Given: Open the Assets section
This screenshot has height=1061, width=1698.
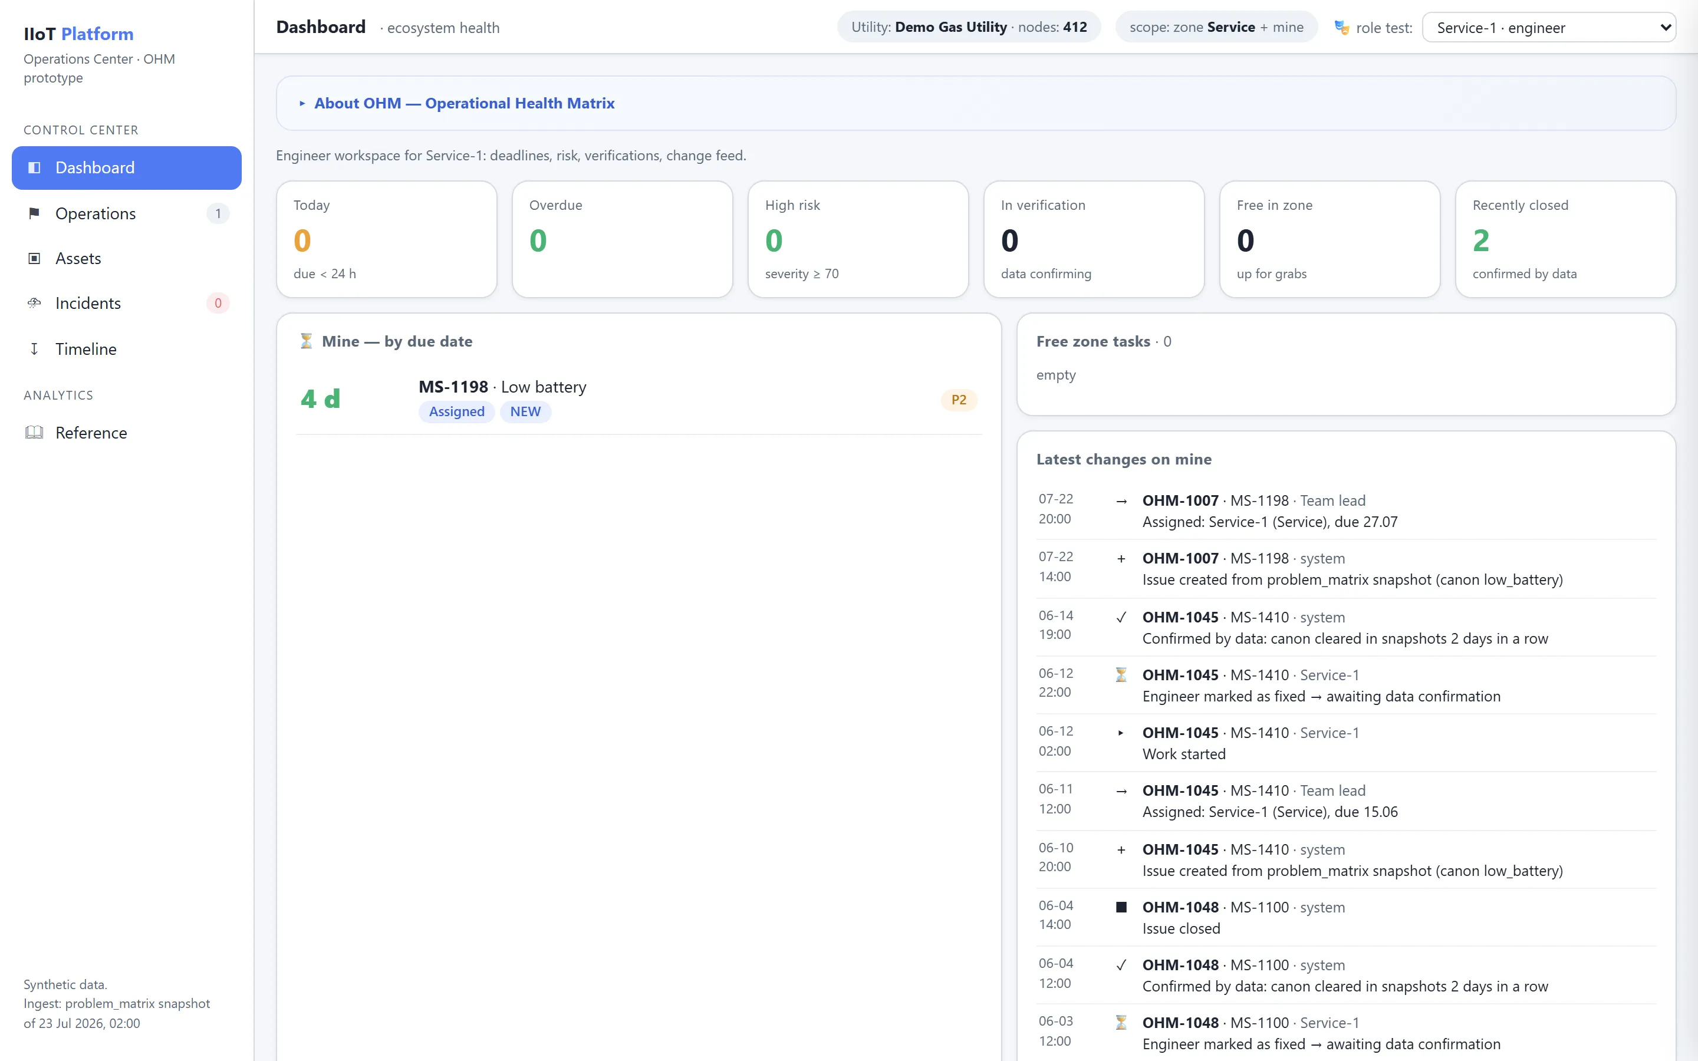Looking at the screenshot, I should (x=126, y=258).
